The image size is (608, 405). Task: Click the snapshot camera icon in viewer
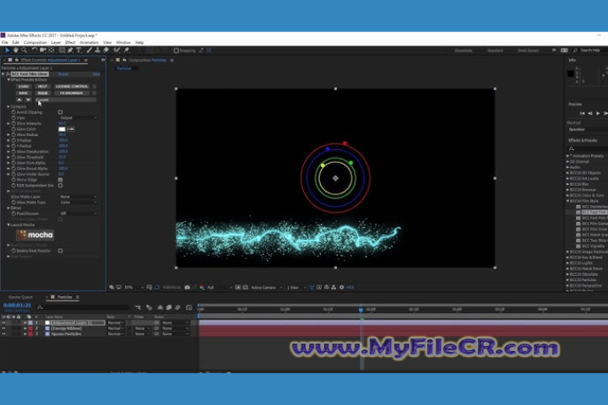pos(187,287)
